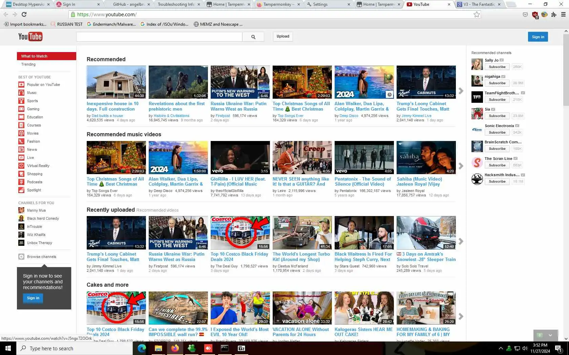Click the Courses category icon
569x355 pixels.
pos(21,125)
